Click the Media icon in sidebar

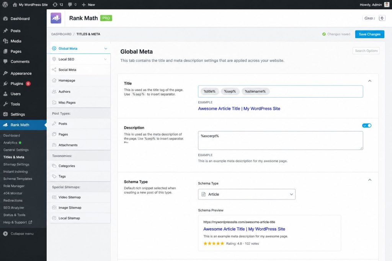pyautogui.click(x=5, y=41)
